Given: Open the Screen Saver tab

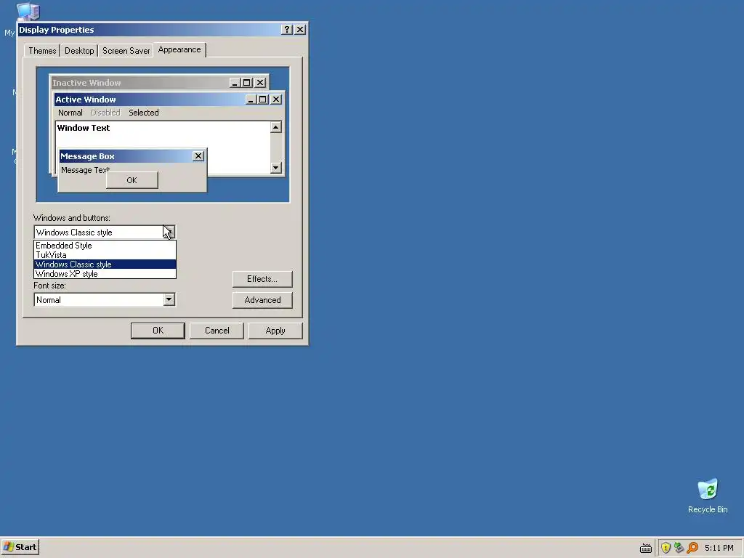Looking at the screenshot, I should [x=126, y=51].
